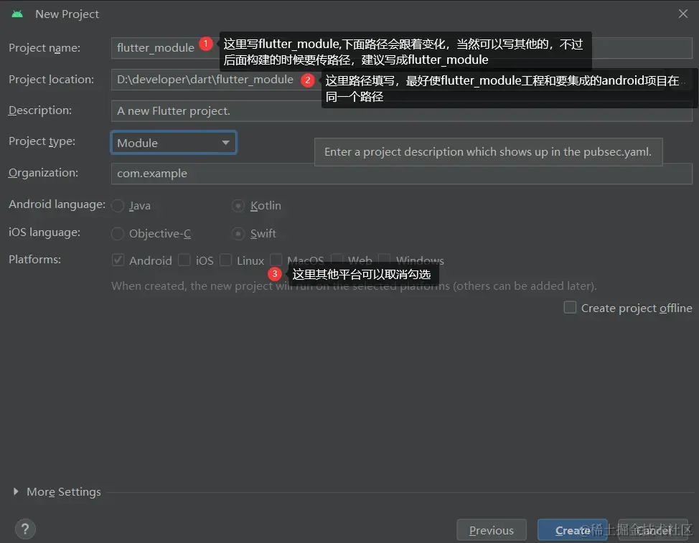Click the Previous button
699x543 pixels.
(492, 530)
